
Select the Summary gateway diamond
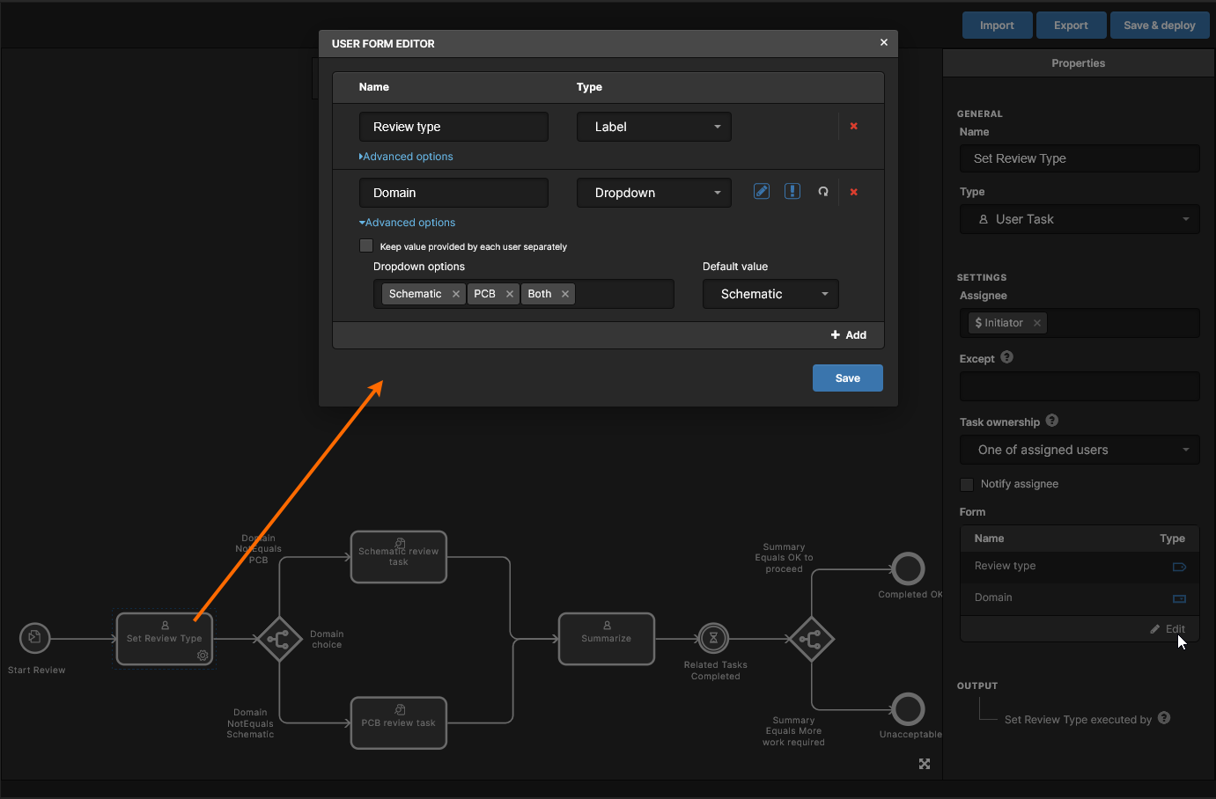(x=811, y=639)
